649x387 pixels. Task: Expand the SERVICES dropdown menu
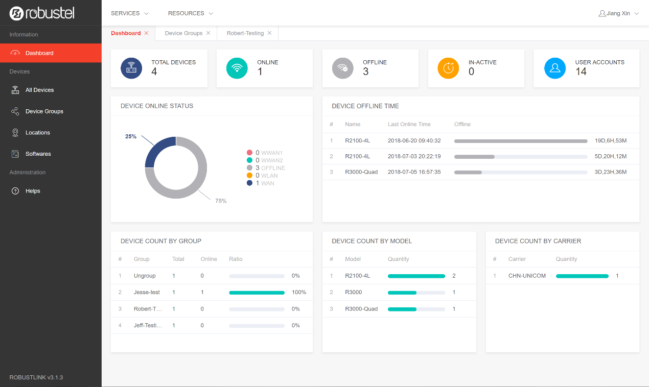(129, 13)
